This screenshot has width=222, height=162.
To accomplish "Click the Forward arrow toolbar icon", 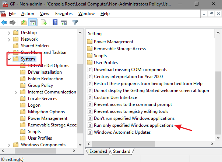I will tap(12, 23).
